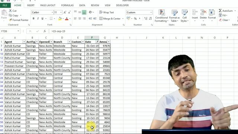
Task: Select cell with amount 97670
Action: tap(105, 46)
